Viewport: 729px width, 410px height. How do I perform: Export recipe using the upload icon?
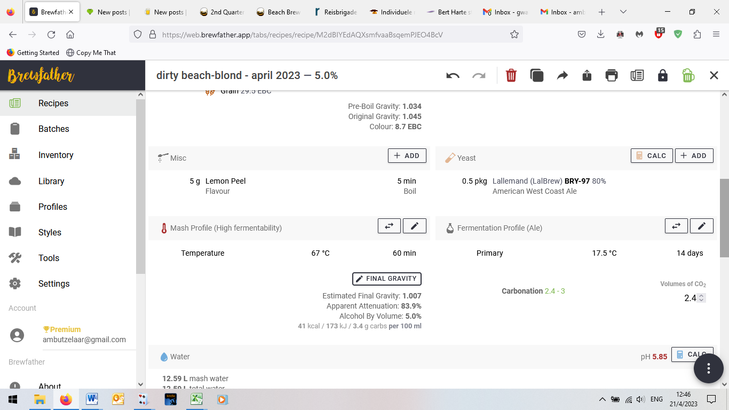587,76
